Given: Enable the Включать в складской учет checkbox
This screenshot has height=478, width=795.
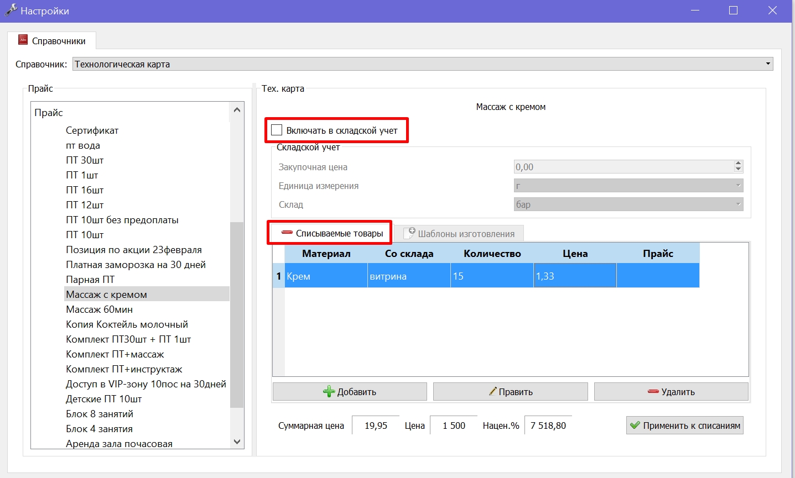Looking at the screenshot, I should point(277,130).
